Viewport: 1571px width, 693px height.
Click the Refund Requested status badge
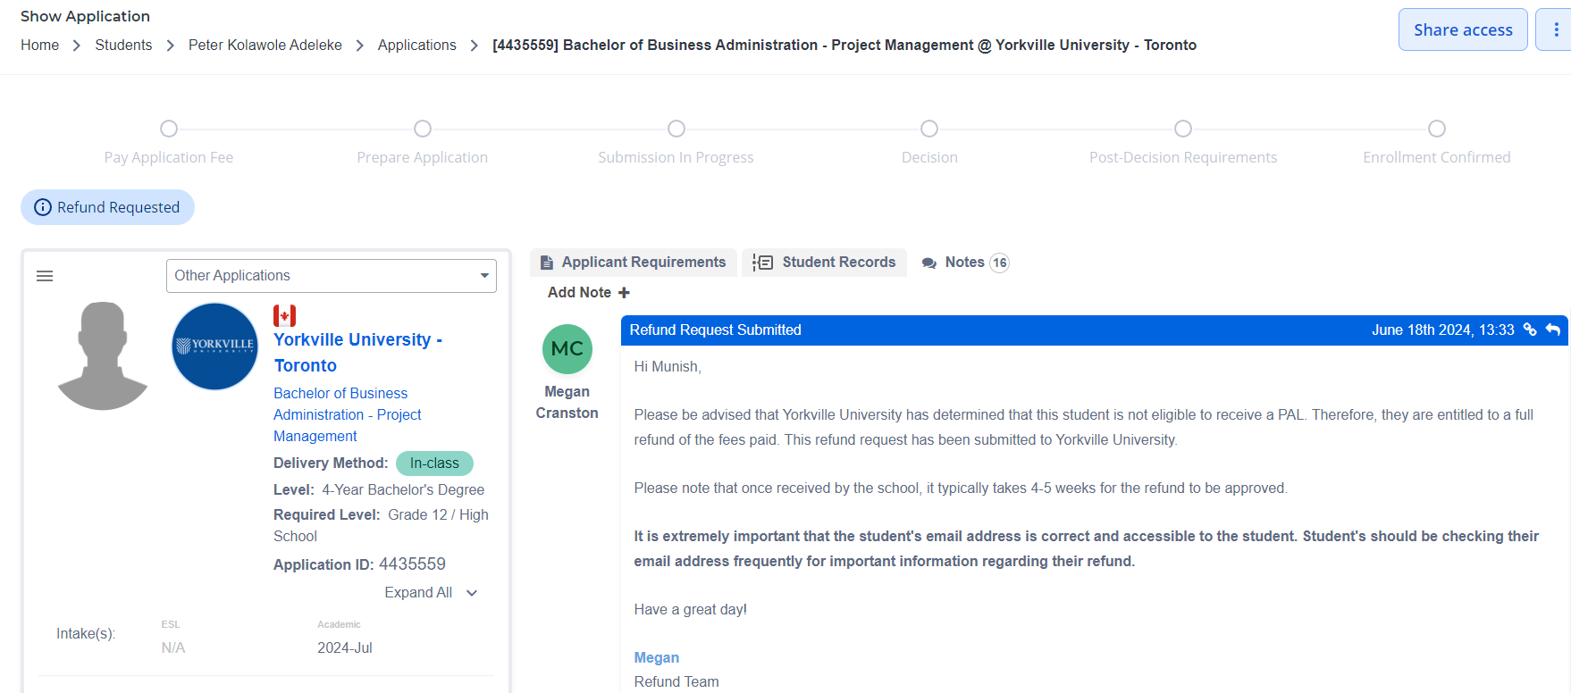click(x=107, y=207)
